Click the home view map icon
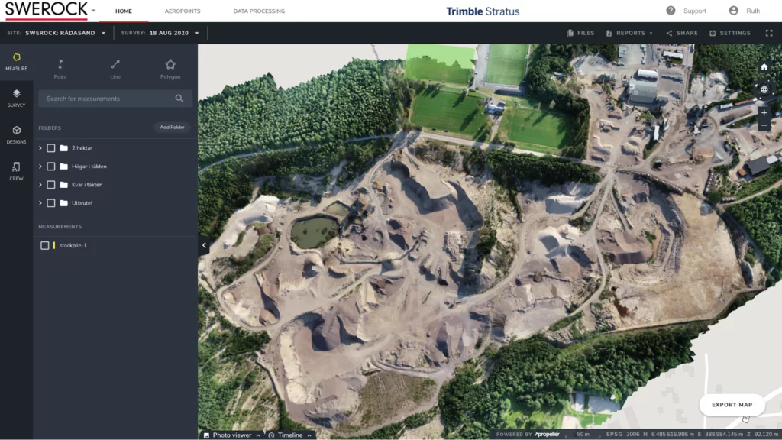The width and height of the screenshot is (782, 440). 764,67
